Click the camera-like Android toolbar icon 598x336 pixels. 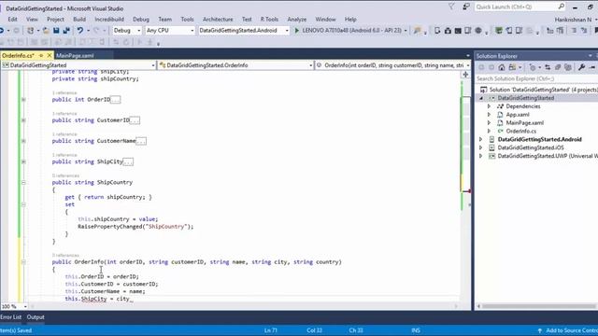tap(448, 30)
